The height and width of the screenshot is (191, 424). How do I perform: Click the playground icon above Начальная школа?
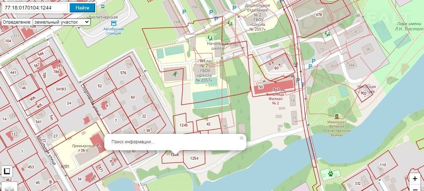210,38
